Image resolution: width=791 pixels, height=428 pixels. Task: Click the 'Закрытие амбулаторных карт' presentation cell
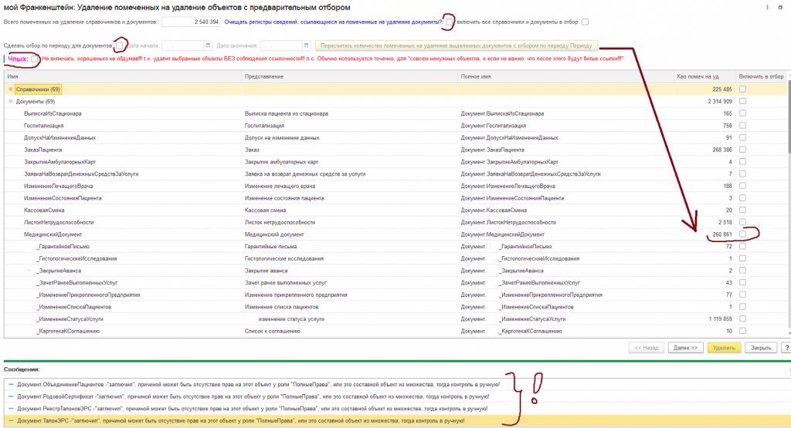[x=349, y=162]
